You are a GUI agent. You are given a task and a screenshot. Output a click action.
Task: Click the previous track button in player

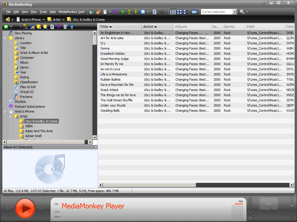(x=8, y=209)
